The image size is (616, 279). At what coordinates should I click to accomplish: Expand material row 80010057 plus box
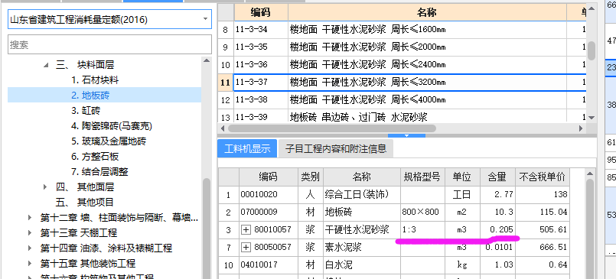(x=246, y=230)
